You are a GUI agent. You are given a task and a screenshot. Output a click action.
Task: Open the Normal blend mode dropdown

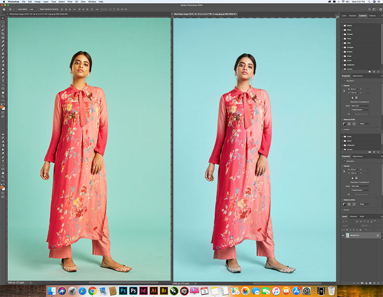pyautogui.click(x=351, y=225)
